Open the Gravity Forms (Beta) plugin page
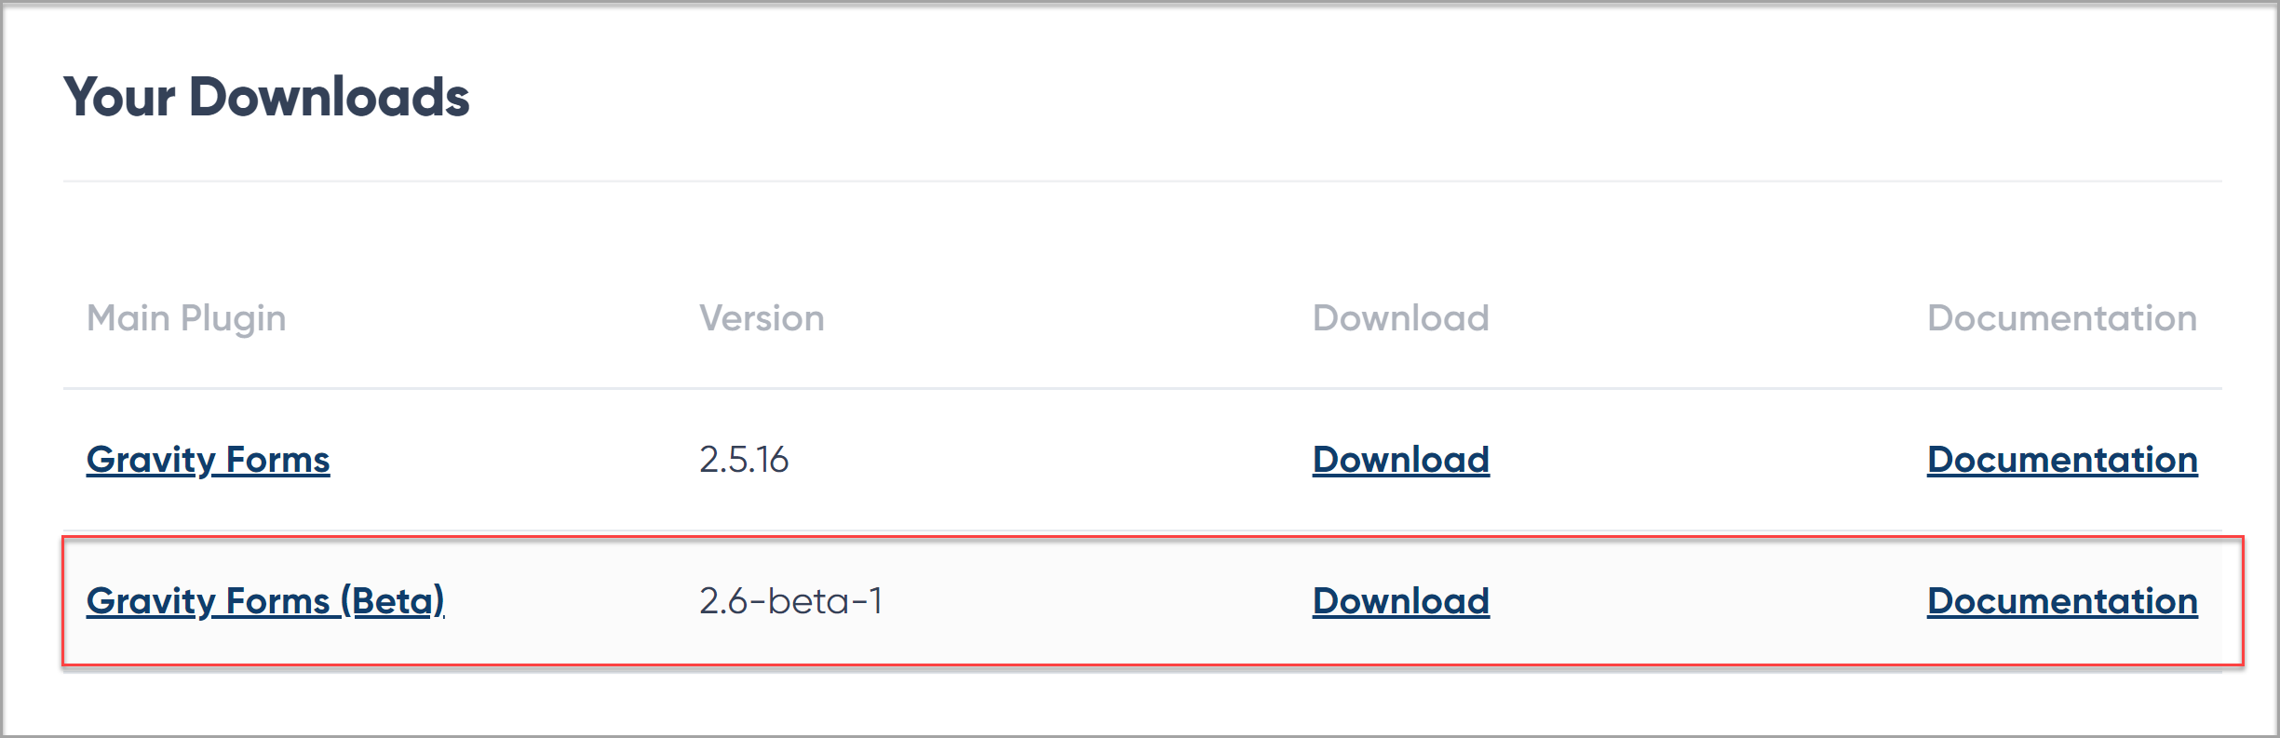Viewport: 2280px width, 738px height. (264, 601)
